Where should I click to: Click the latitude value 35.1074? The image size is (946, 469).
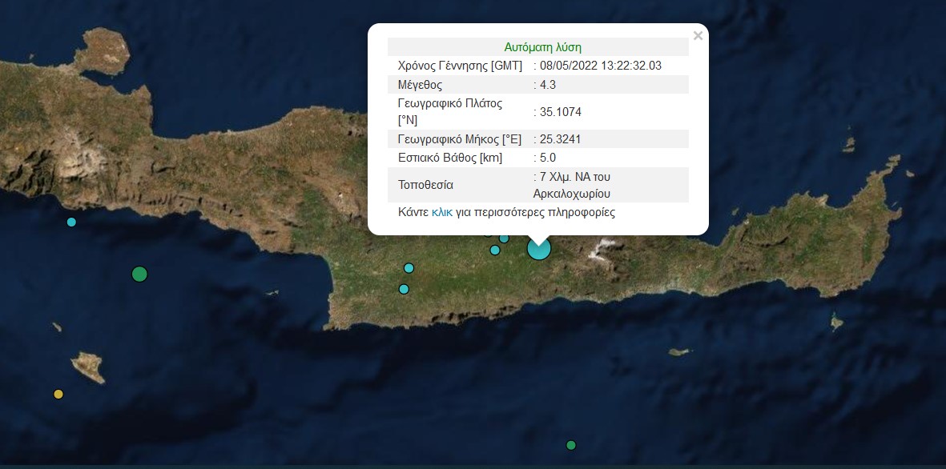(561, 112)
